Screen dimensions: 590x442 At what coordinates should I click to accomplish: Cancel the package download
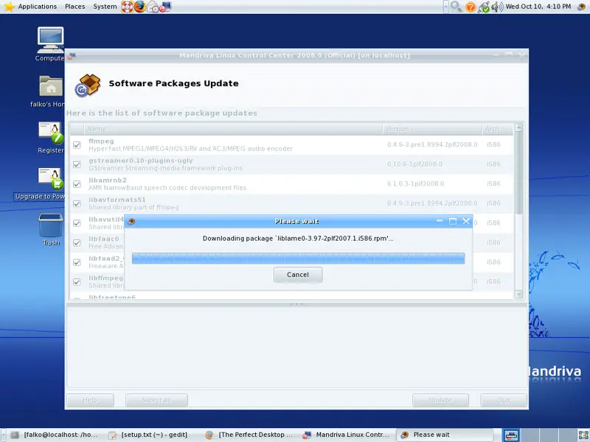(x=298, y=275)
